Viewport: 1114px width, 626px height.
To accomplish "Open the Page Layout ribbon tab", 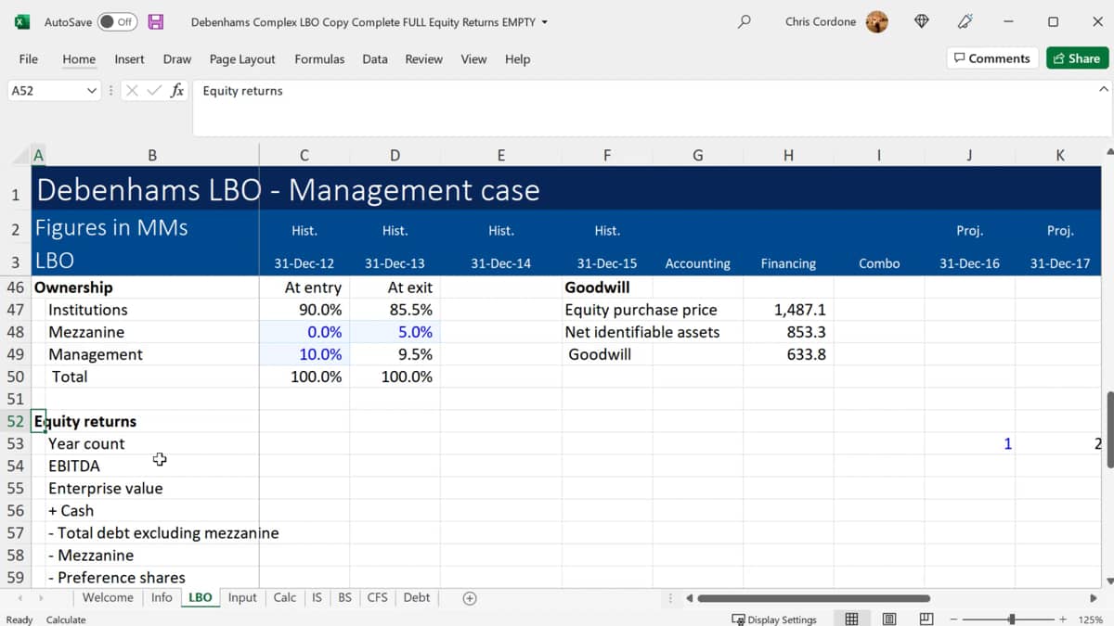I will (x=242, y=58).
